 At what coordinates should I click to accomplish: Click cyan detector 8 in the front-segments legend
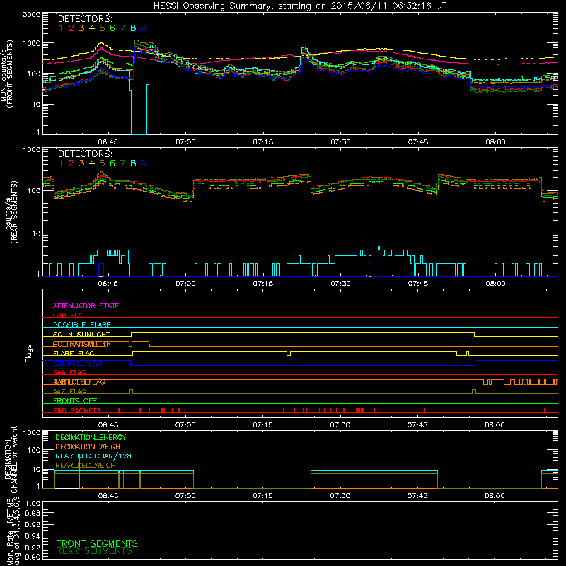click(x=133, y=28)
